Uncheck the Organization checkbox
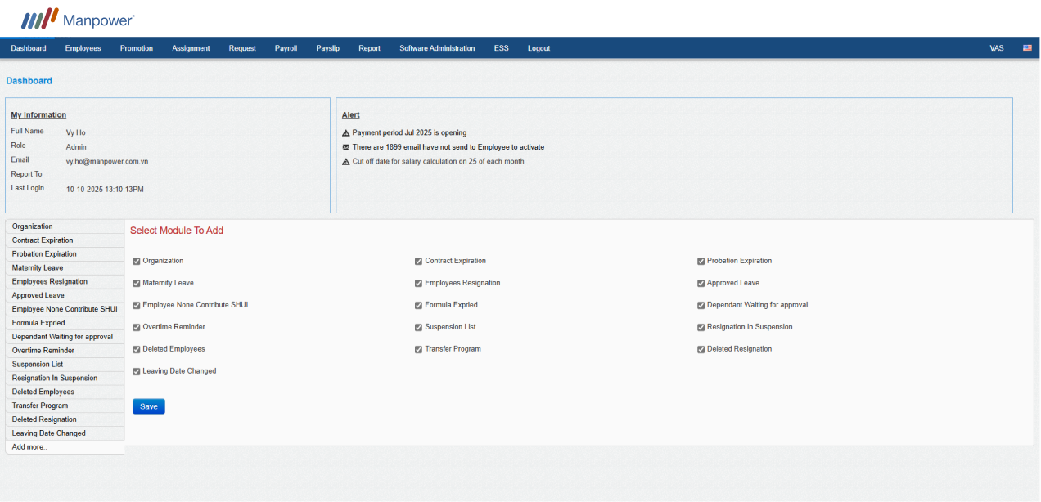 click(x=137, y=262)
